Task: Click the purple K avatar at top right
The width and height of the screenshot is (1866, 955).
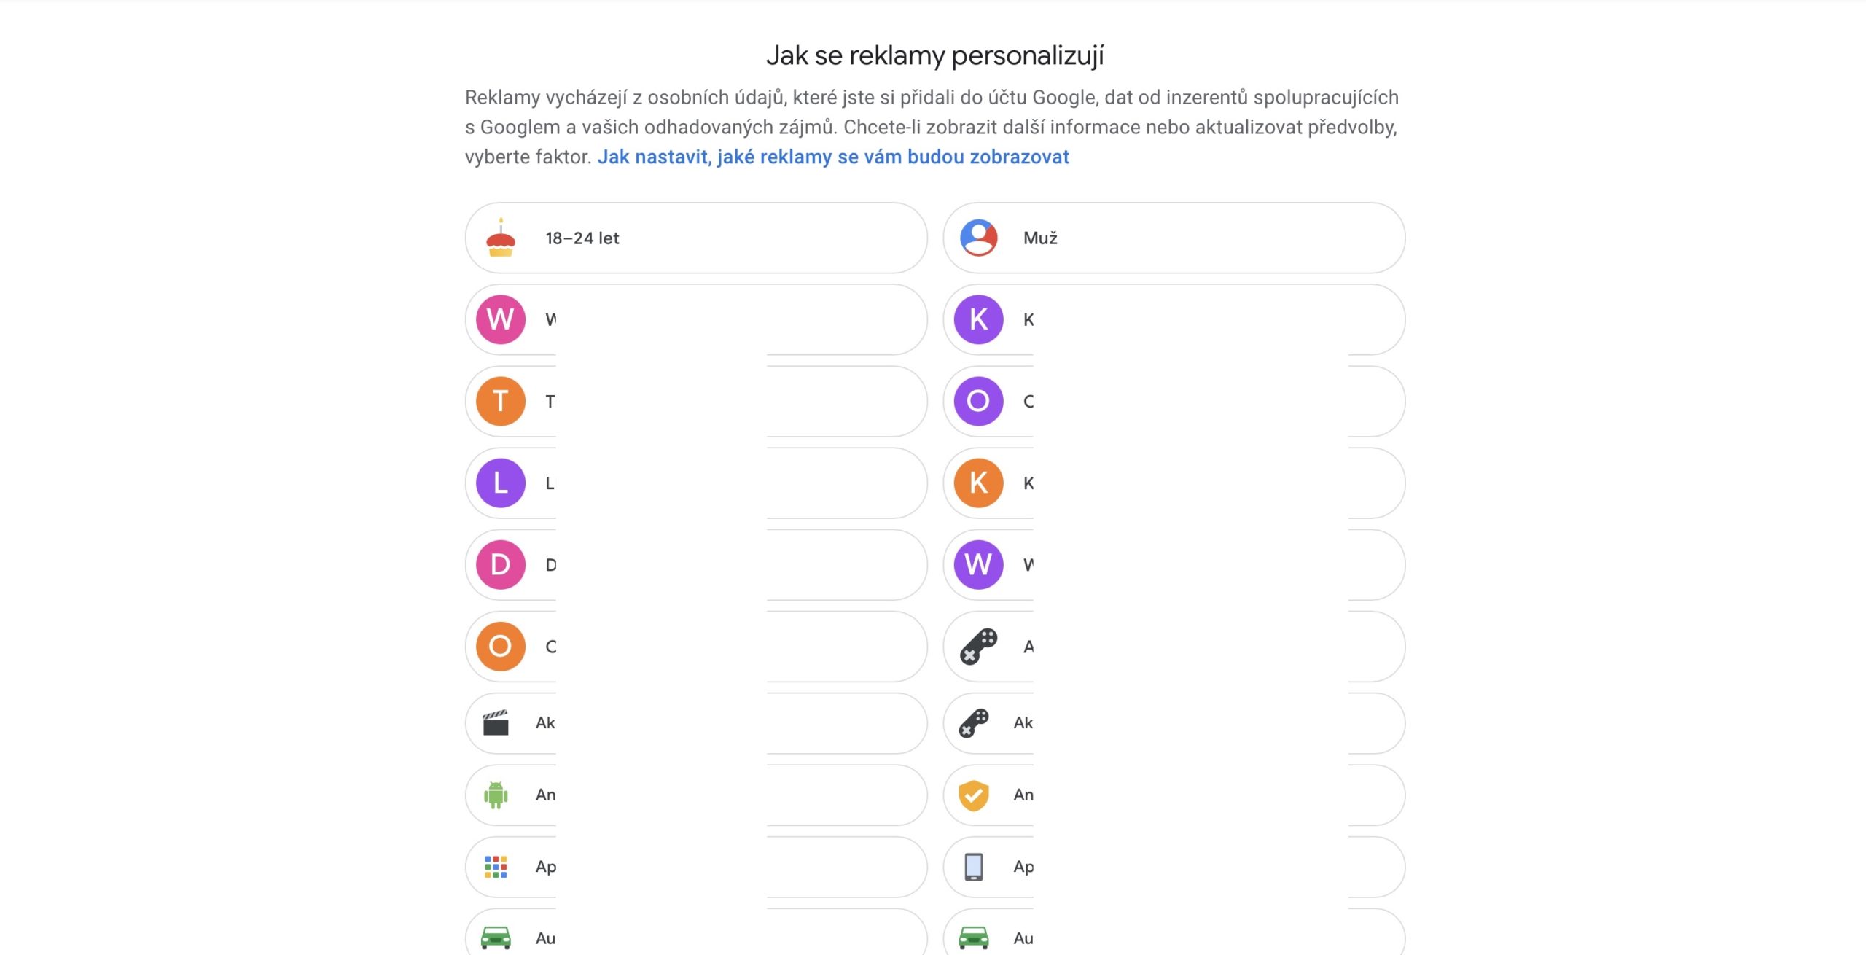Action: point(979,319)
